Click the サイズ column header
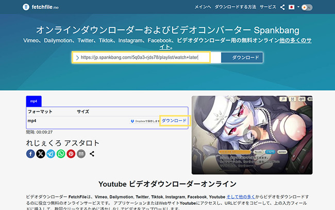335x210 pixels. [83, 111]
